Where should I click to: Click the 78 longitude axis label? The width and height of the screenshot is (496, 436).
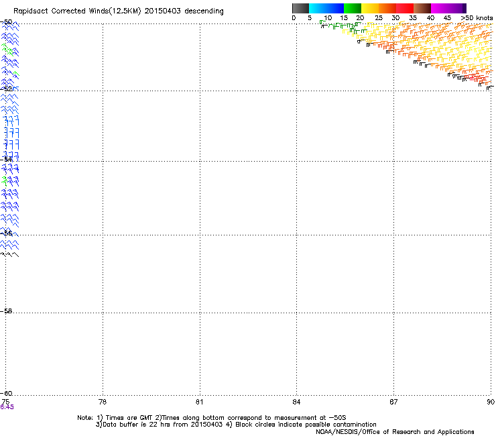[x=103, y=402]
